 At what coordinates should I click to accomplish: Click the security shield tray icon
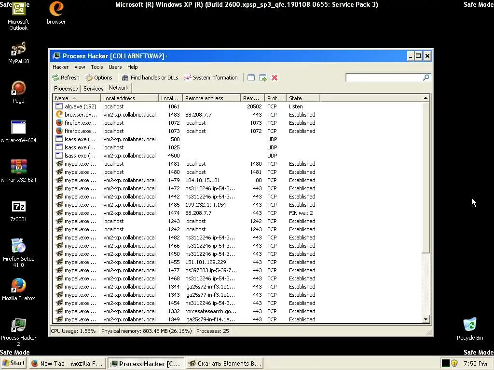tap(454, 363)
